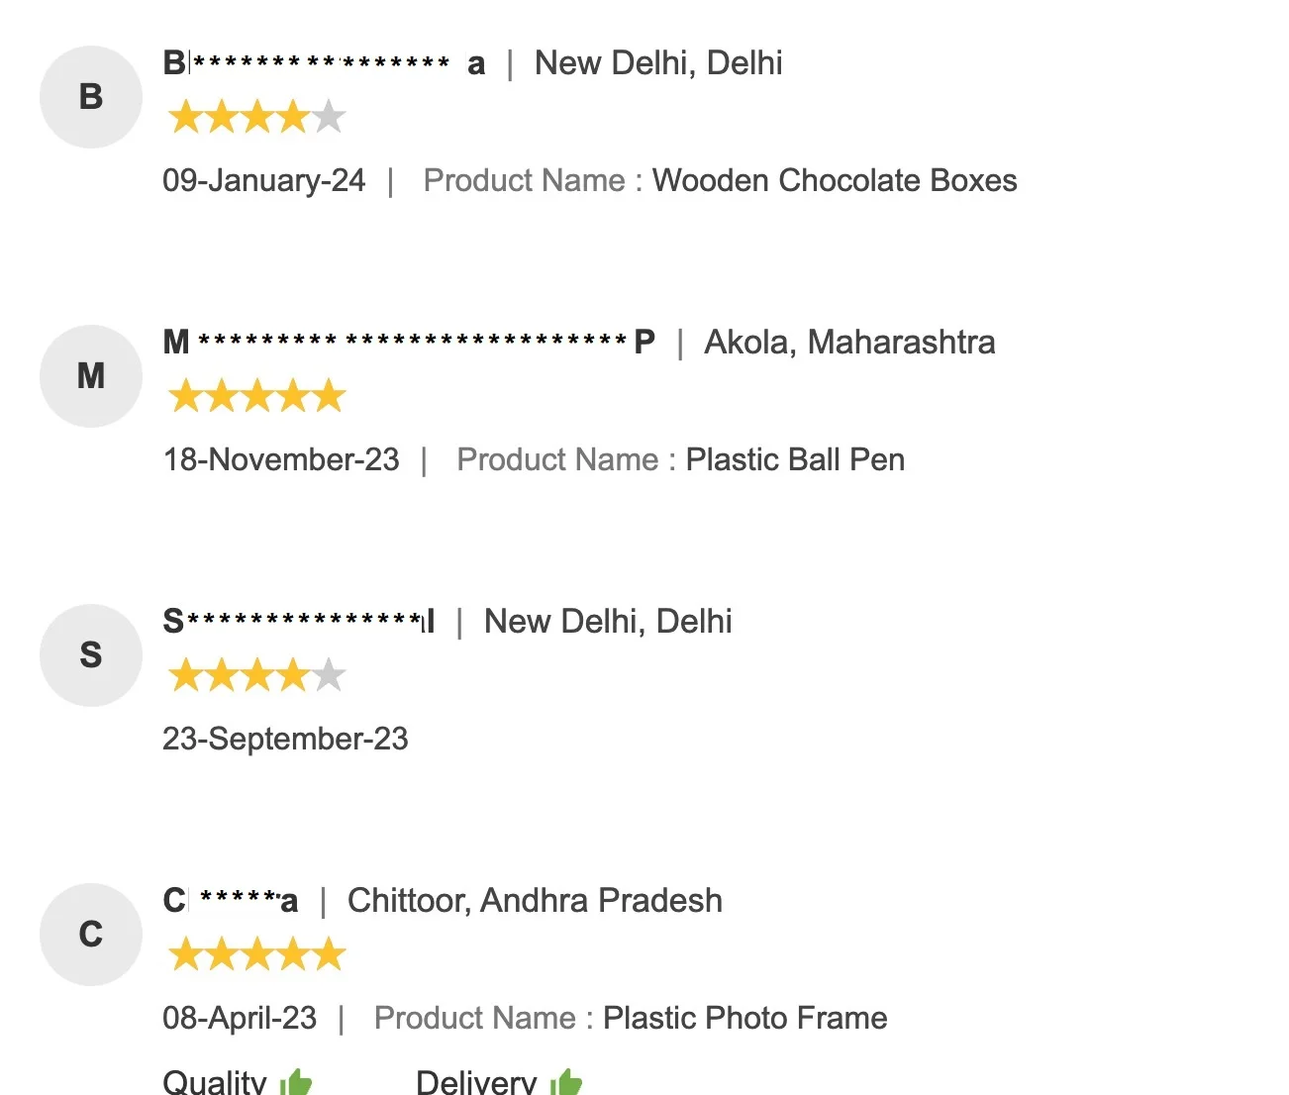Open the Plastic Photo Frame product
The width and height of the screenshot is (1289, 1095).
[x=744, y=1019]
